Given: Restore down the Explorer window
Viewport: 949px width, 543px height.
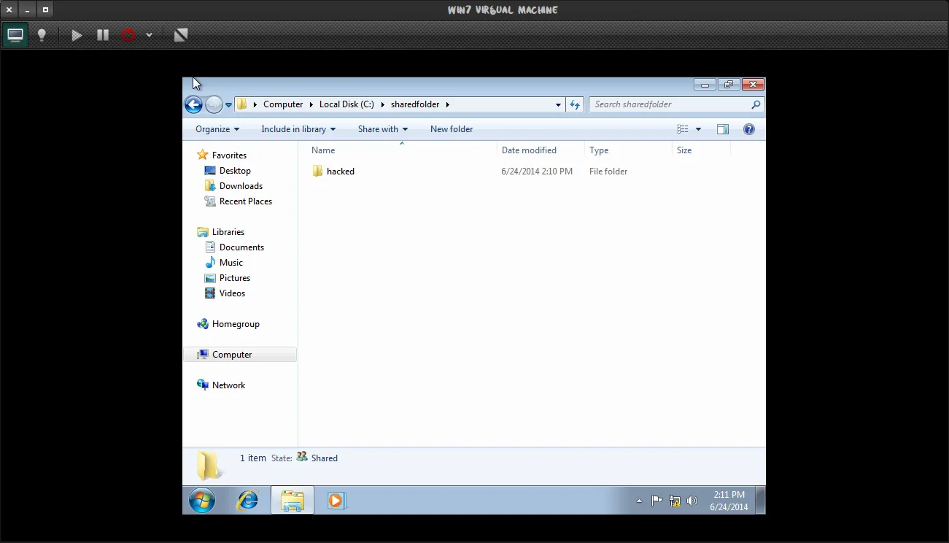Looking at the screenshot, I should pos(728,85).
